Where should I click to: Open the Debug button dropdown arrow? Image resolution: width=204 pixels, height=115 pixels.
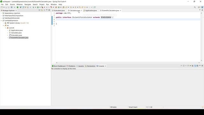click(x=35, y=7)
